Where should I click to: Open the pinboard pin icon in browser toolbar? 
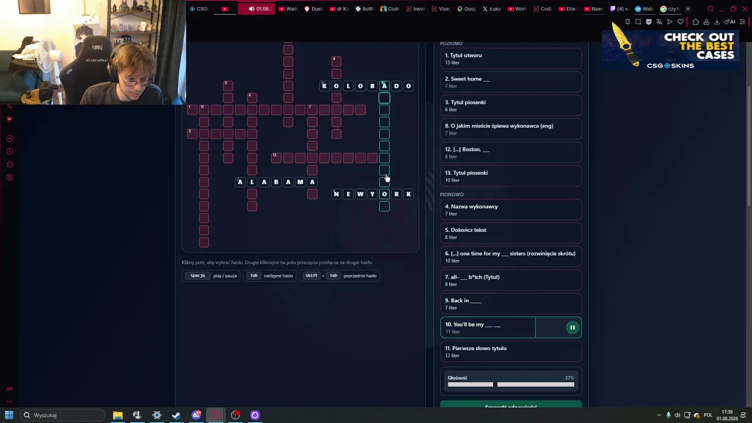coord(627,22)
